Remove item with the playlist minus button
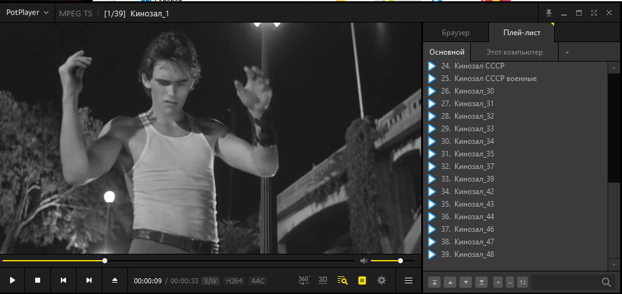This screenshot has width=622, height=294. tap(510, 283)
